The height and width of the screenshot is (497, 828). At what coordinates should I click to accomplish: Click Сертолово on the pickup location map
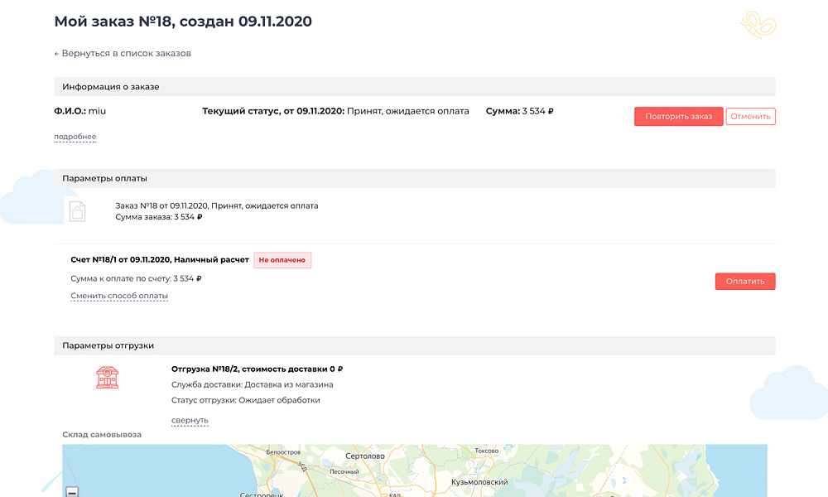point(367,454)
